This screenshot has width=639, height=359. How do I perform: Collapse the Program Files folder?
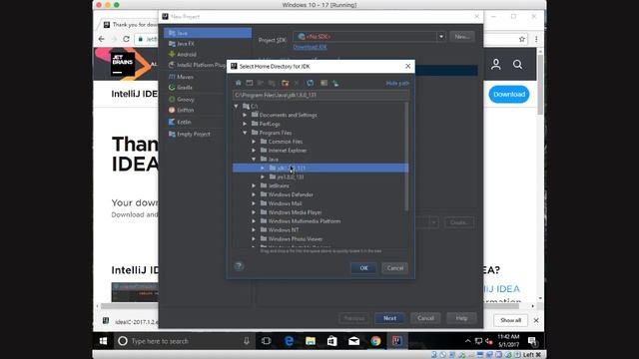[x=245, y=133]
